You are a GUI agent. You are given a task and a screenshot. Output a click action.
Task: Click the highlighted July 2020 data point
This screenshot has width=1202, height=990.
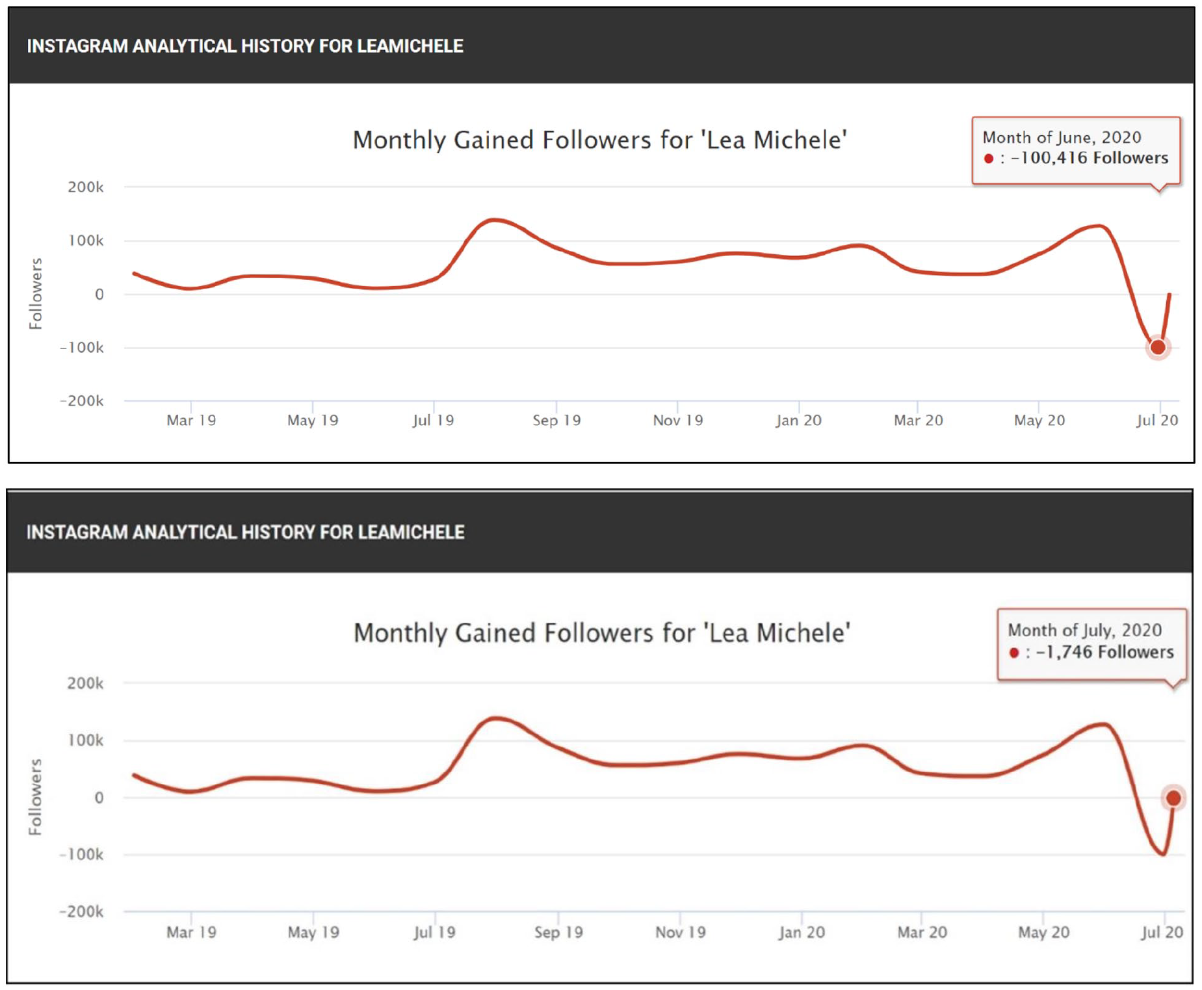pyautogui.click(x=1173, y=798)
